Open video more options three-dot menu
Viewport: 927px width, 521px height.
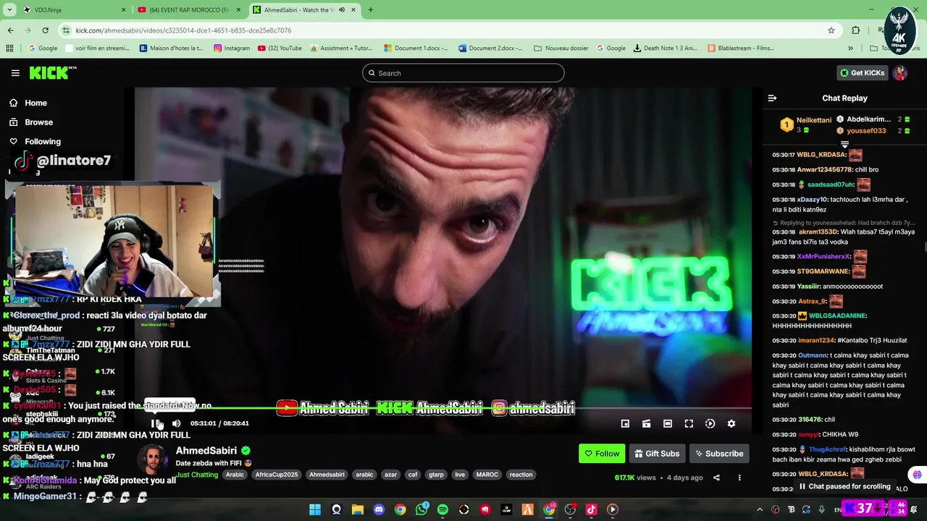(x=739, y=478)
